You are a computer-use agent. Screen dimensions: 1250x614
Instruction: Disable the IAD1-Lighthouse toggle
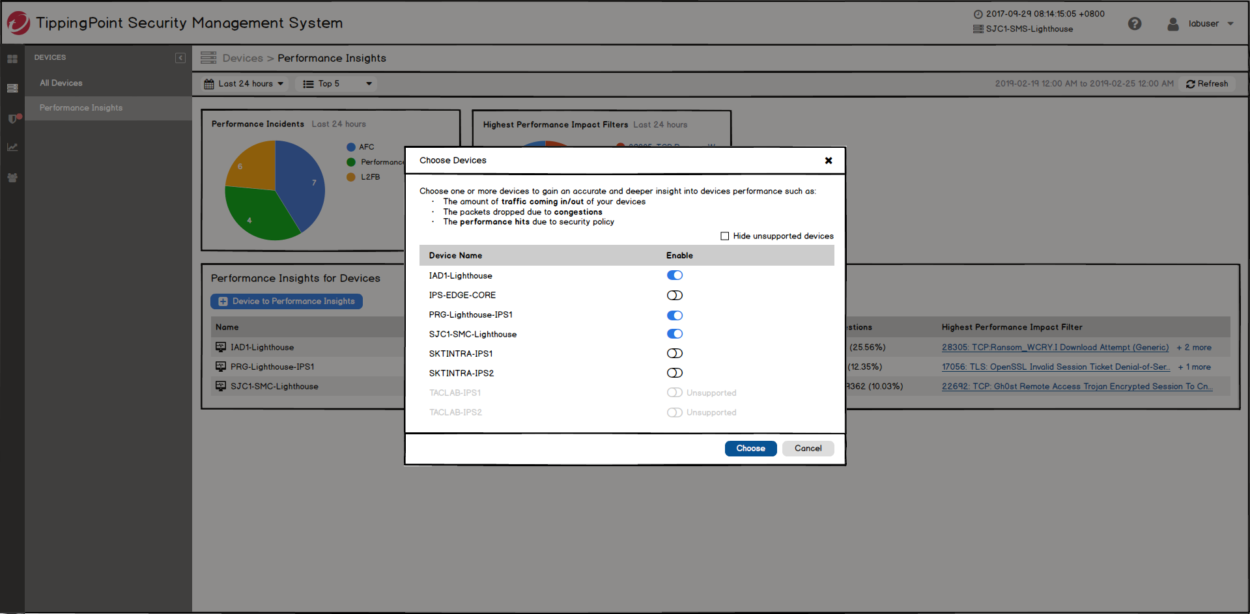pos(675,275)
